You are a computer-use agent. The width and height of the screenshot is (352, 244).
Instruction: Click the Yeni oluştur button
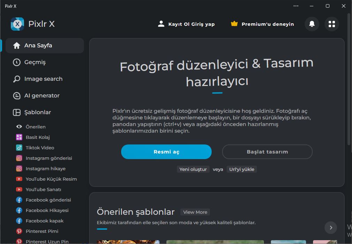pos(193,169)
